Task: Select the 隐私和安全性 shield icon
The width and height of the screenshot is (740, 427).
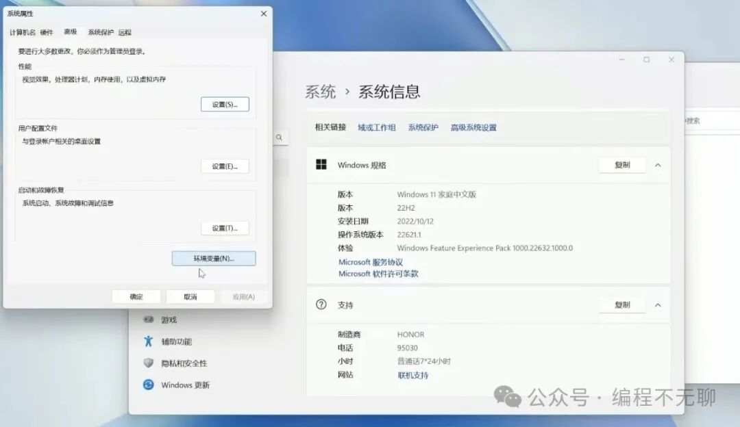Action: (148, 363)
